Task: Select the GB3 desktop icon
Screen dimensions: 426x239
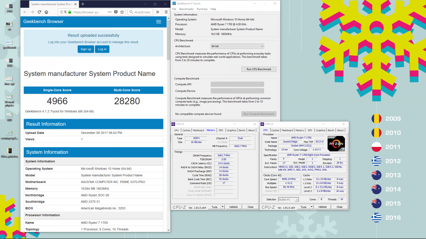Action: click(10, 117)
